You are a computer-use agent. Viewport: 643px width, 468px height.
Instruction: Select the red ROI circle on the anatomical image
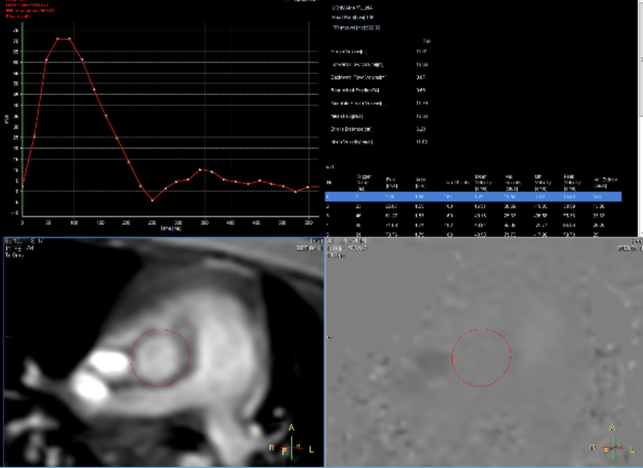tap(160, 358)
